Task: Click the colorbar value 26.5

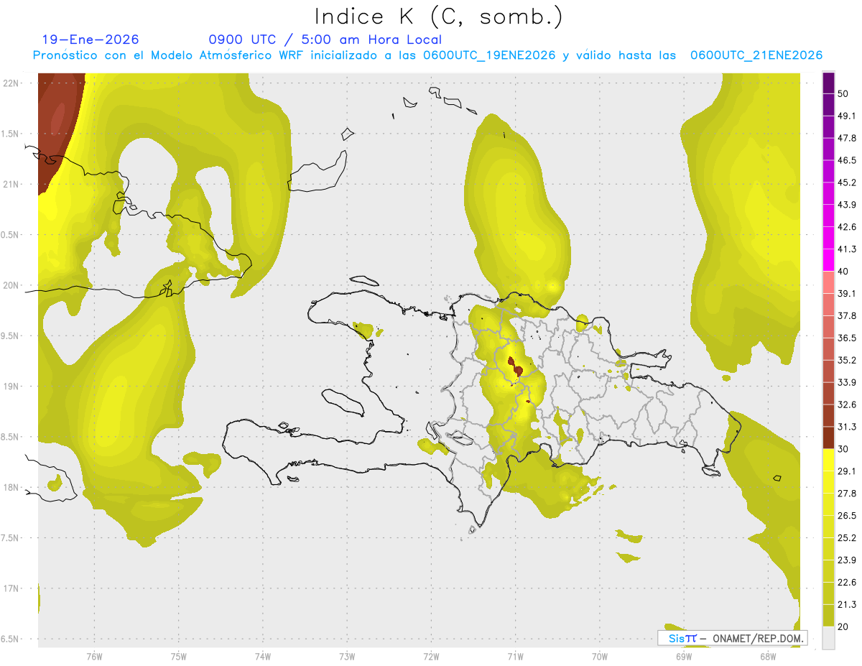Action: pos(847,516)
